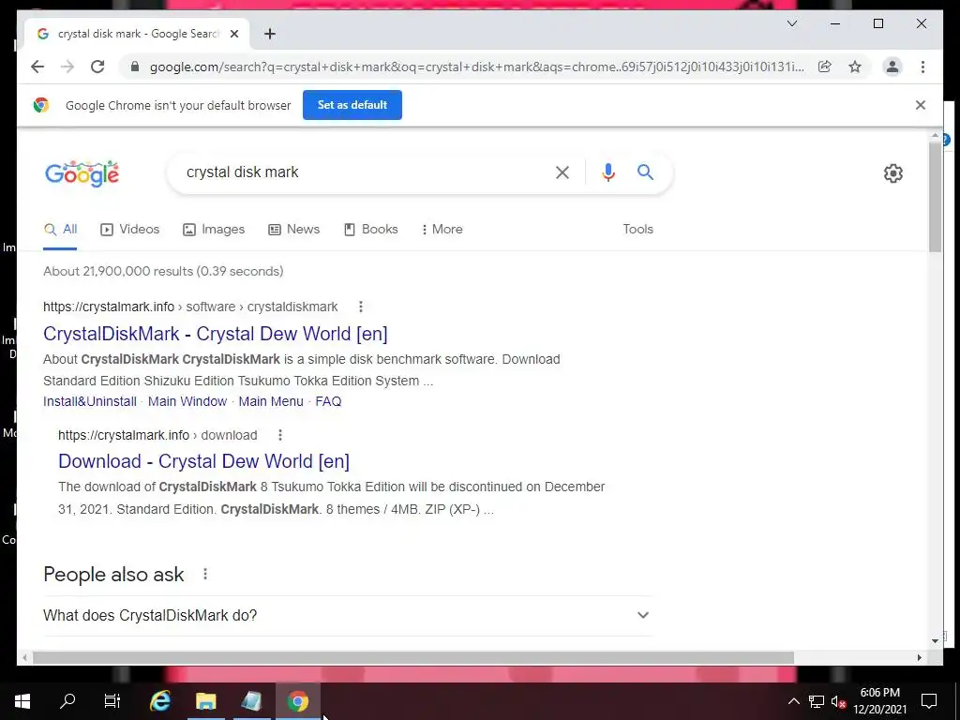Screen dimensions: 960x720
Task: Open the Windows Start menu
Action: point(22,701)
